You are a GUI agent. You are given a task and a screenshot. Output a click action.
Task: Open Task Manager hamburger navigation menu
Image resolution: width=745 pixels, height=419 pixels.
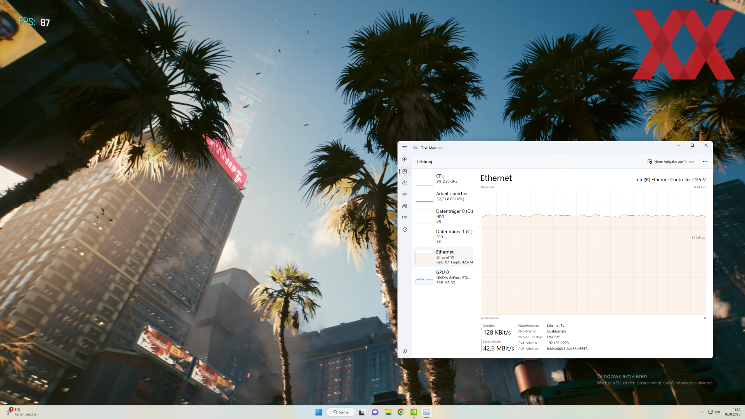coord(404,148)
